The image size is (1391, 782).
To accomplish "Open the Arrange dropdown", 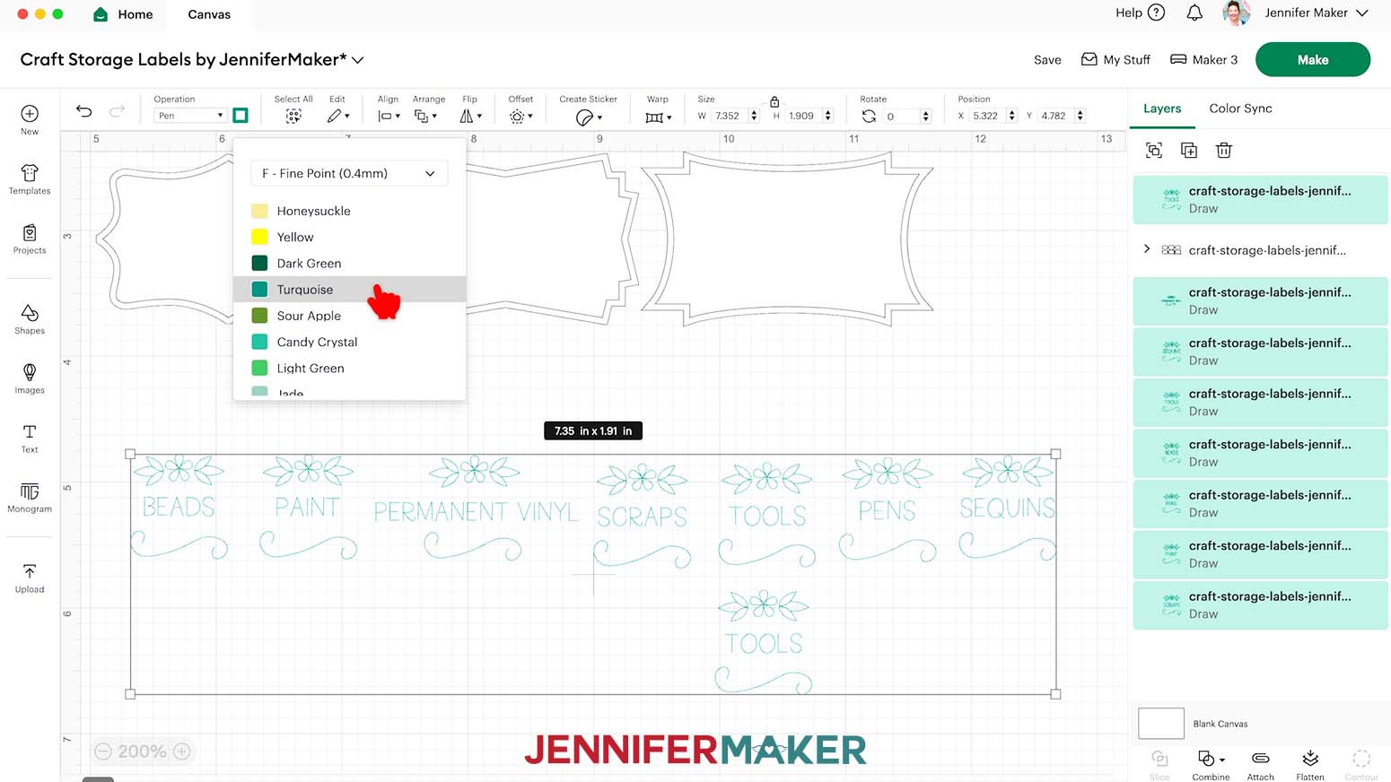I will tap(426, 116).
